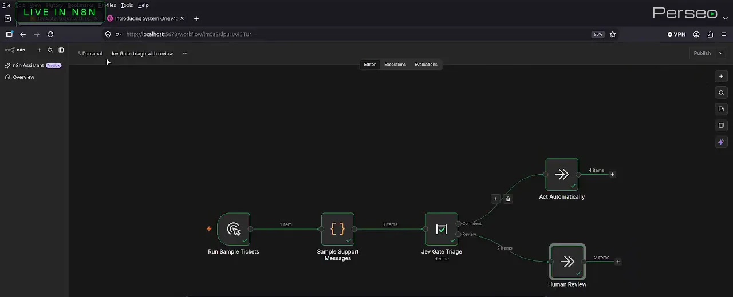The width and height of the screenshot is (733, 297).
Task: Add node after Human Review output
Action: point(618,262)
